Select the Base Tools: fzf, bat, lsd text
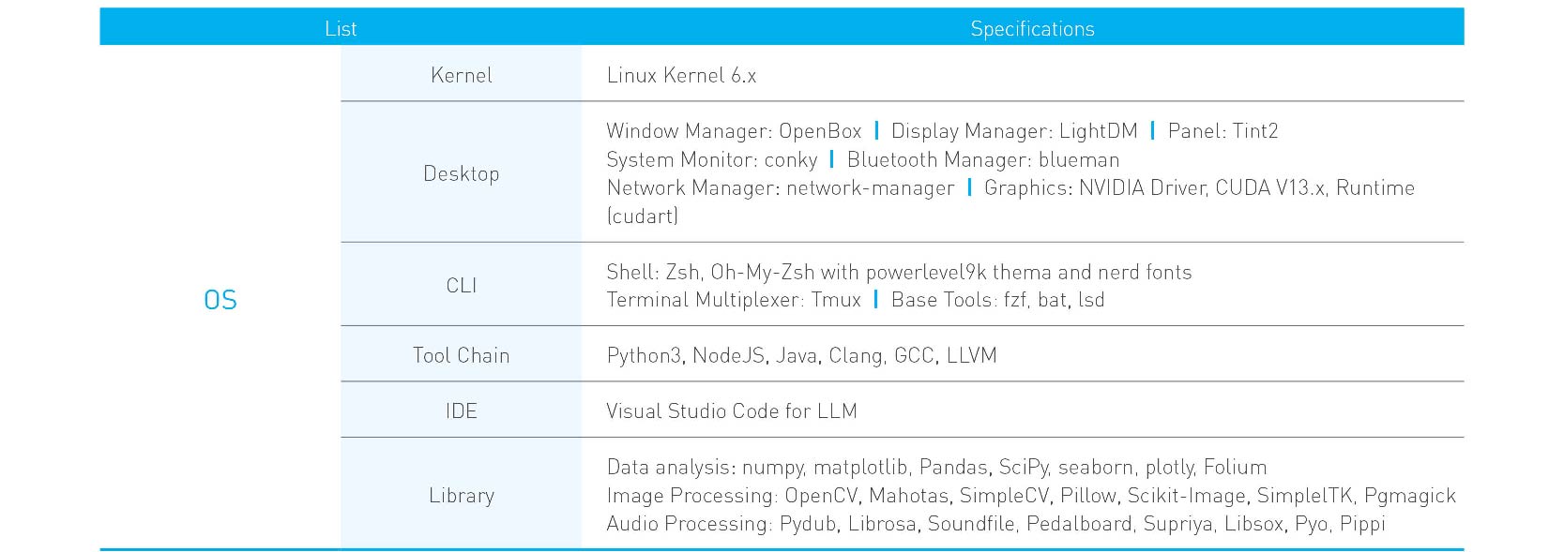Viewport: 1564px width, 552px height. tap(997, 300)
